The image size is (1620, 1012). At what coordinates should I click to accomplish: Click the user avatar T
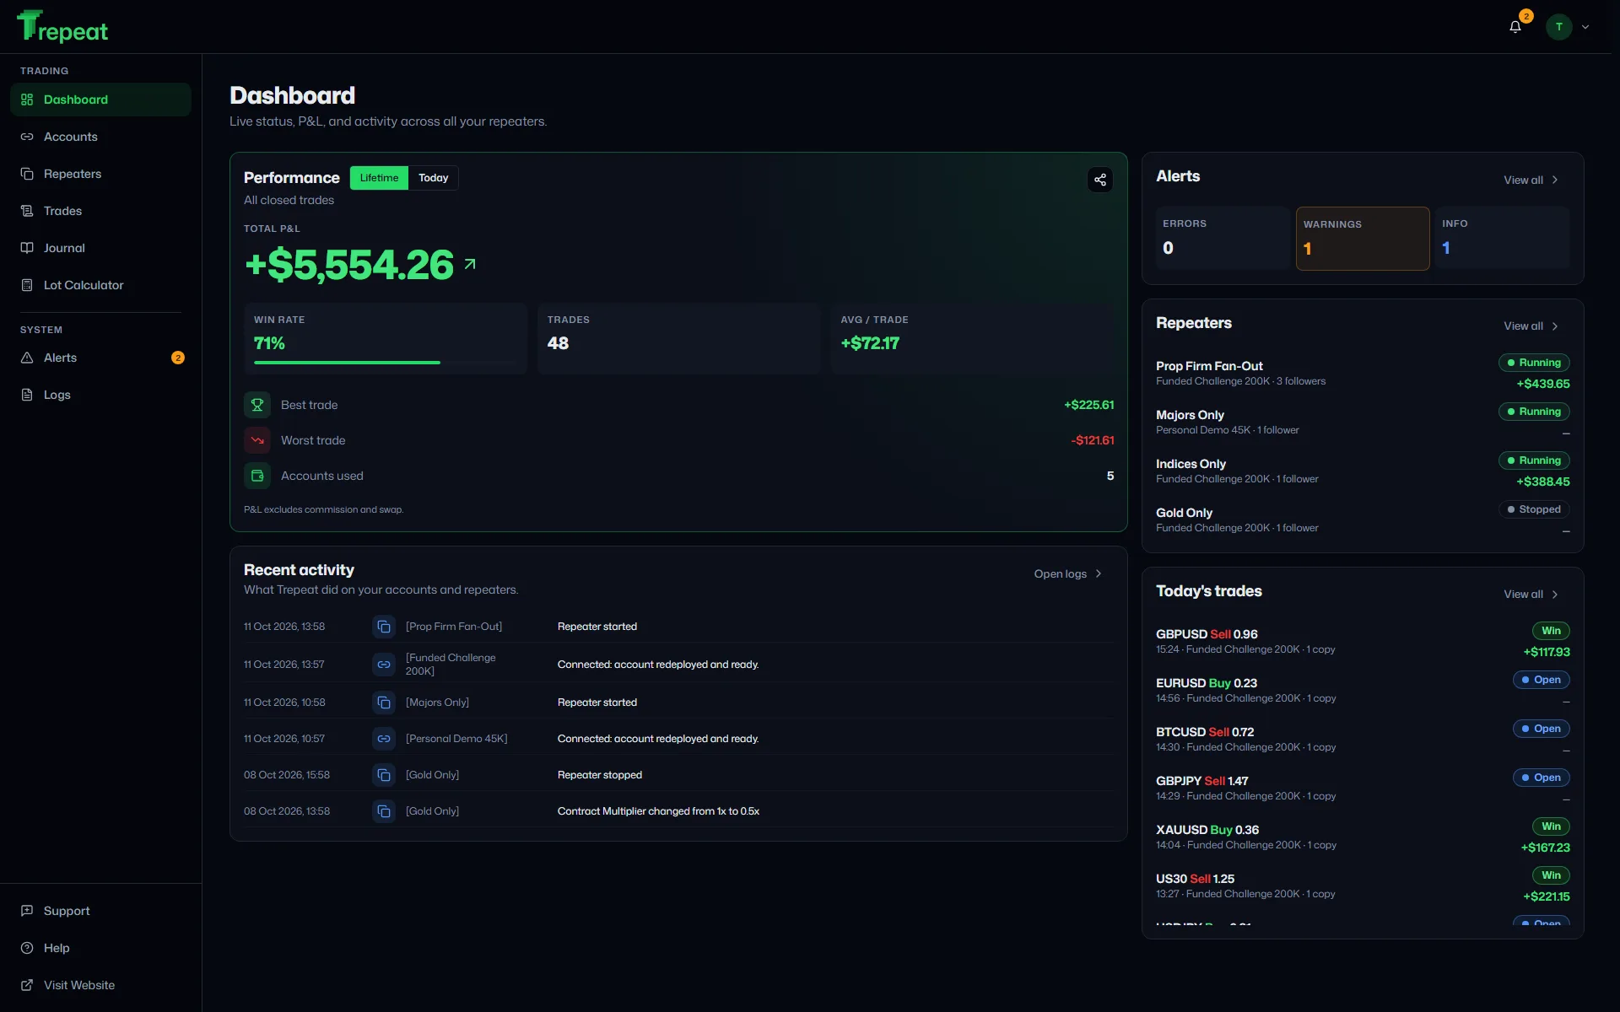coord(1558,27)
